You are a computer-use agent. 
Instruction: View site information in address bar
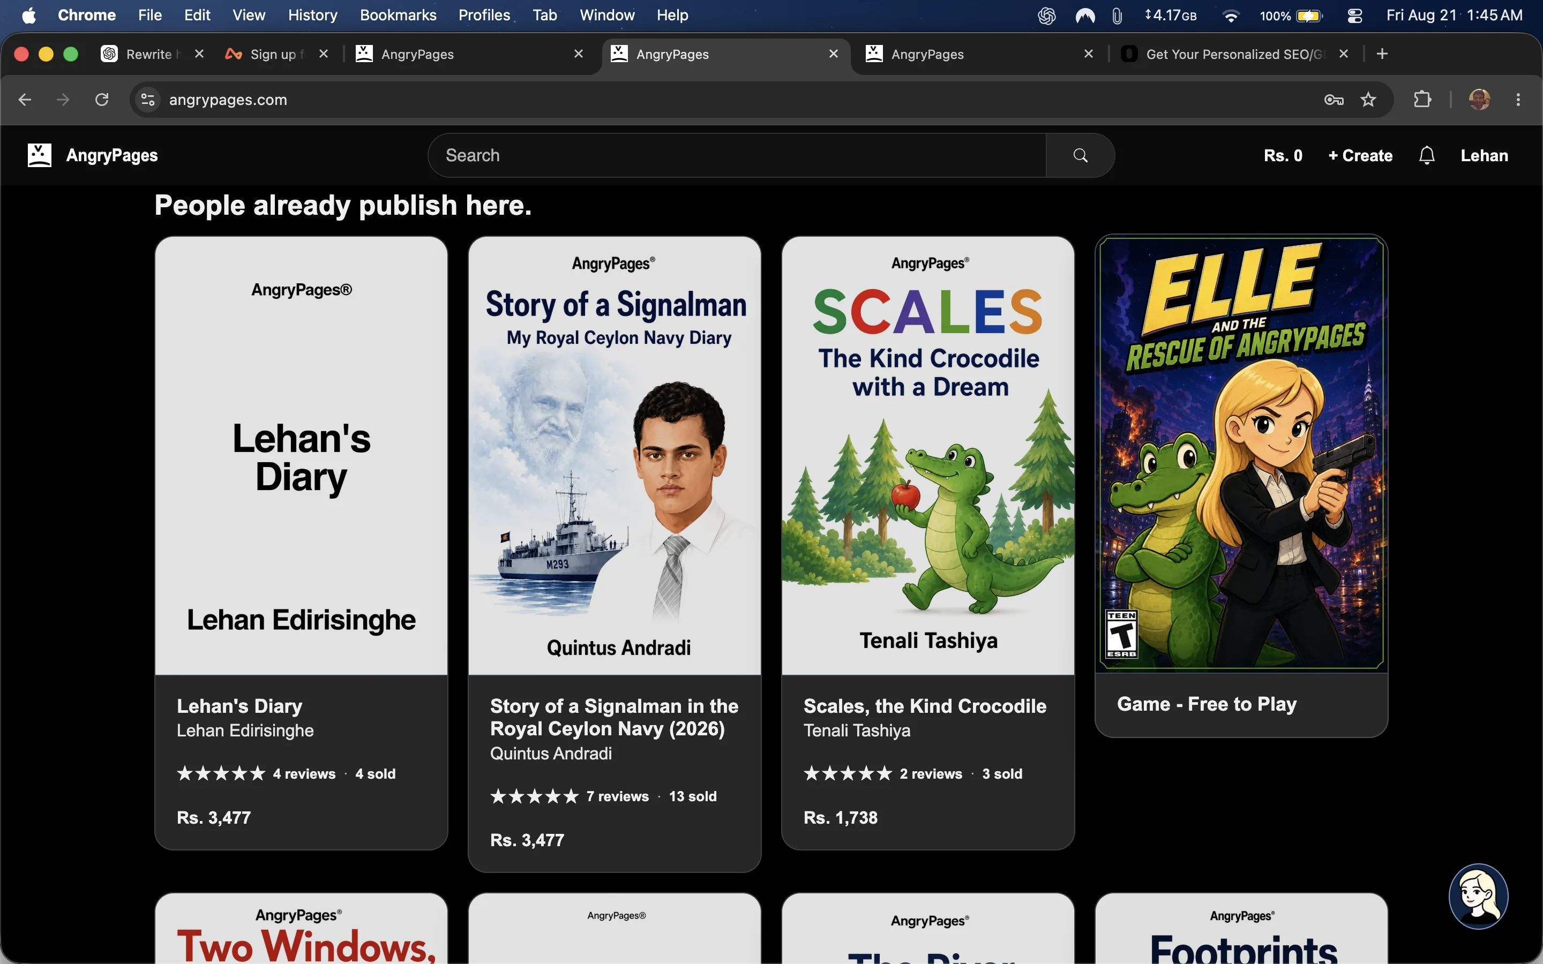point(148,100)
